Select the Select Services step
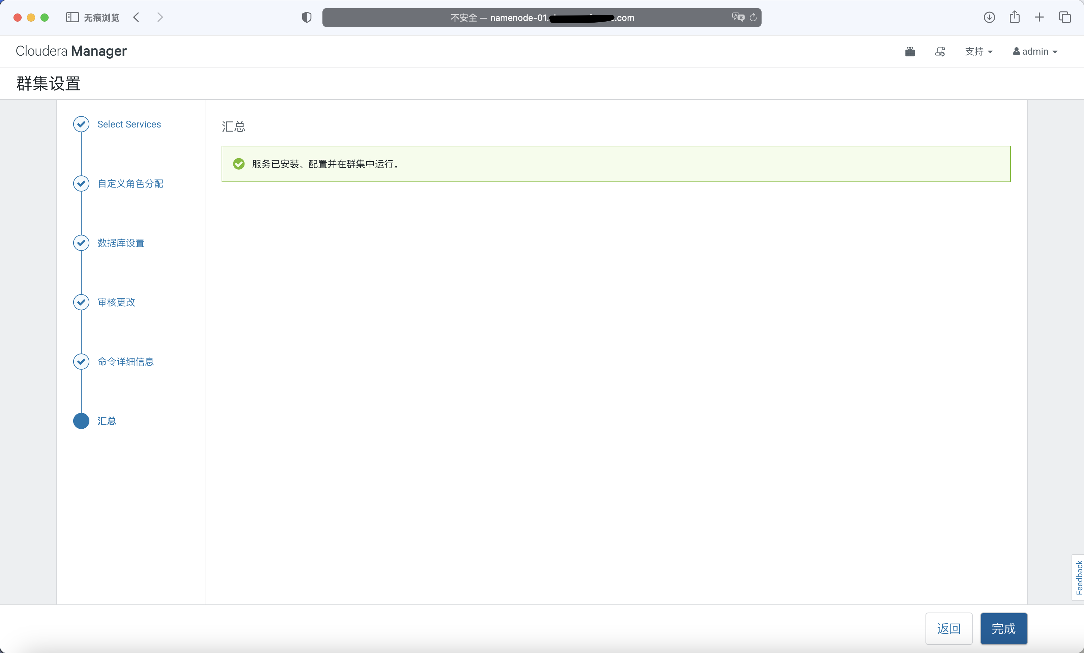Viewport: 1084px width, 653px height. point(129,124)
